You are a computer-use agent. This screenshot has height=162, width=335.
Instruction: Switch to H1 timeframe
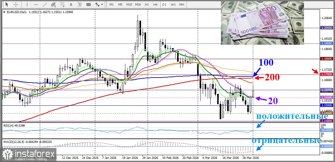tap(147, 4)
